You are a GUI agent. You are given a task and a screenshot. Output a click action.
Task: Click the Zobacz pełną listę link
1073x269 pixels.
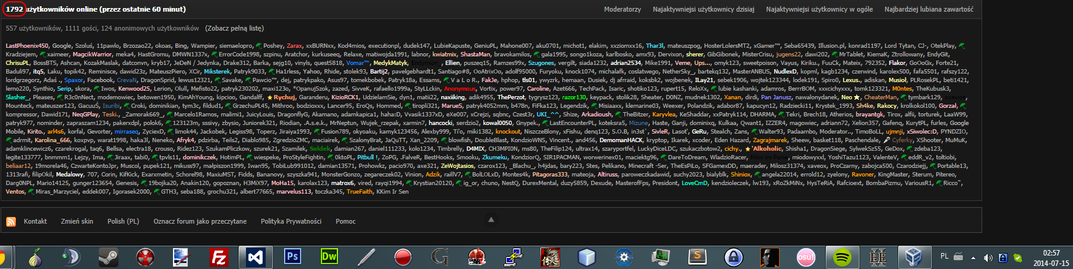click(x=234, y=28)
